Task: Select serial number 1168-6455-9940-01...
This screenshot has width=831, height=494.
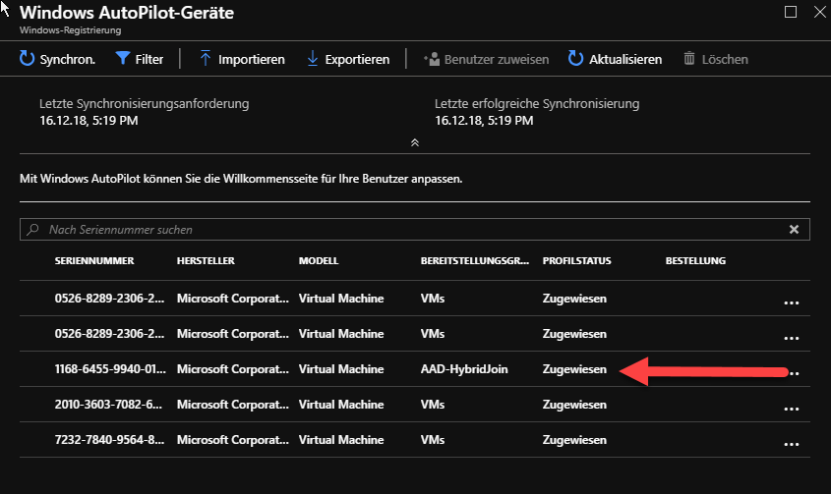Action: 110,369
